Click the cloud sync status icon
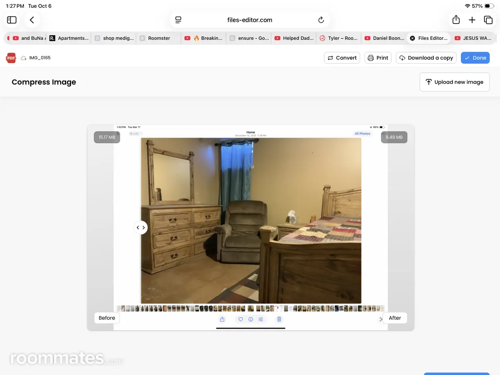Image resolution: width=500 pixels, height=375 pixels. point(24,58)
